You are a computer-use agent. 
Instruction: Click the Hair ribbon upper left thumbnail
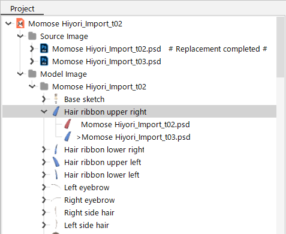[x=56, y=162]
